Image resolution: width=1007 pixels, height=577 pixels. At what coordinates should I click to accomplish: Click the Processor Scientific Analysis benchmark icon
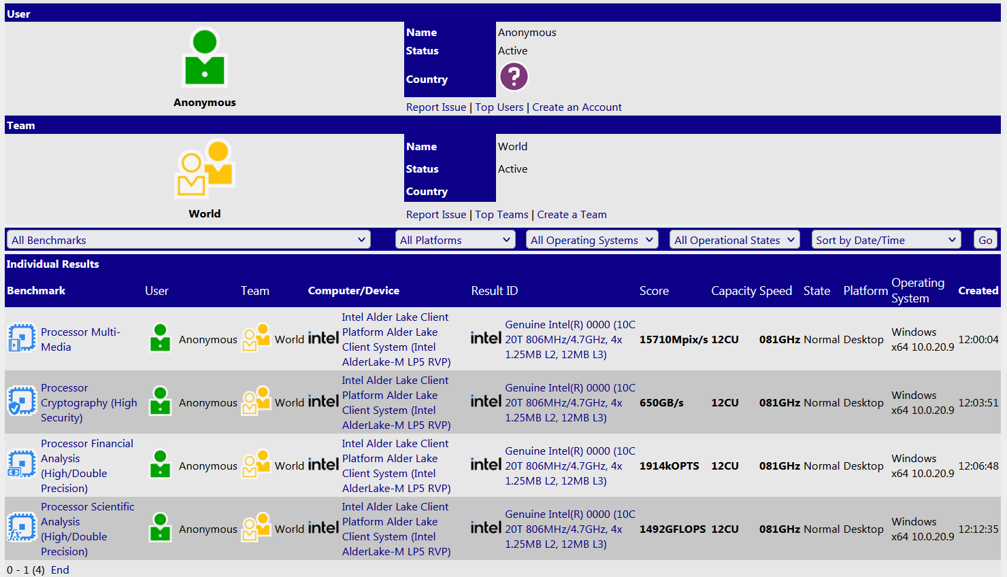tap(22, 527)
